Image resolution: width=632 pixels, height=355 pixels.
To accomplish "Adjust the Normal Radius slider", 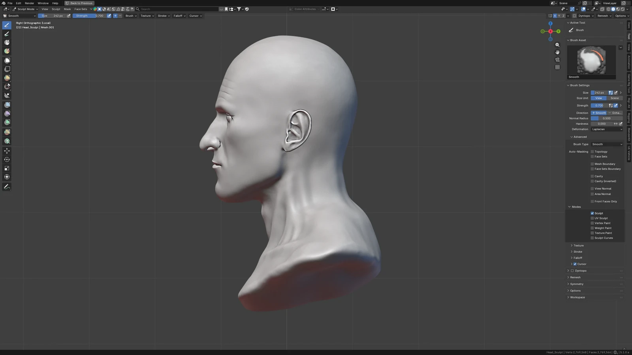I will 607,118.
